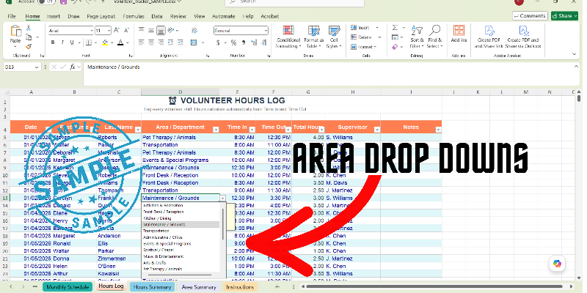Viewport: 587px width, 293px height.
Task: Open Cell Styles gallery
Action: [334, 37]
